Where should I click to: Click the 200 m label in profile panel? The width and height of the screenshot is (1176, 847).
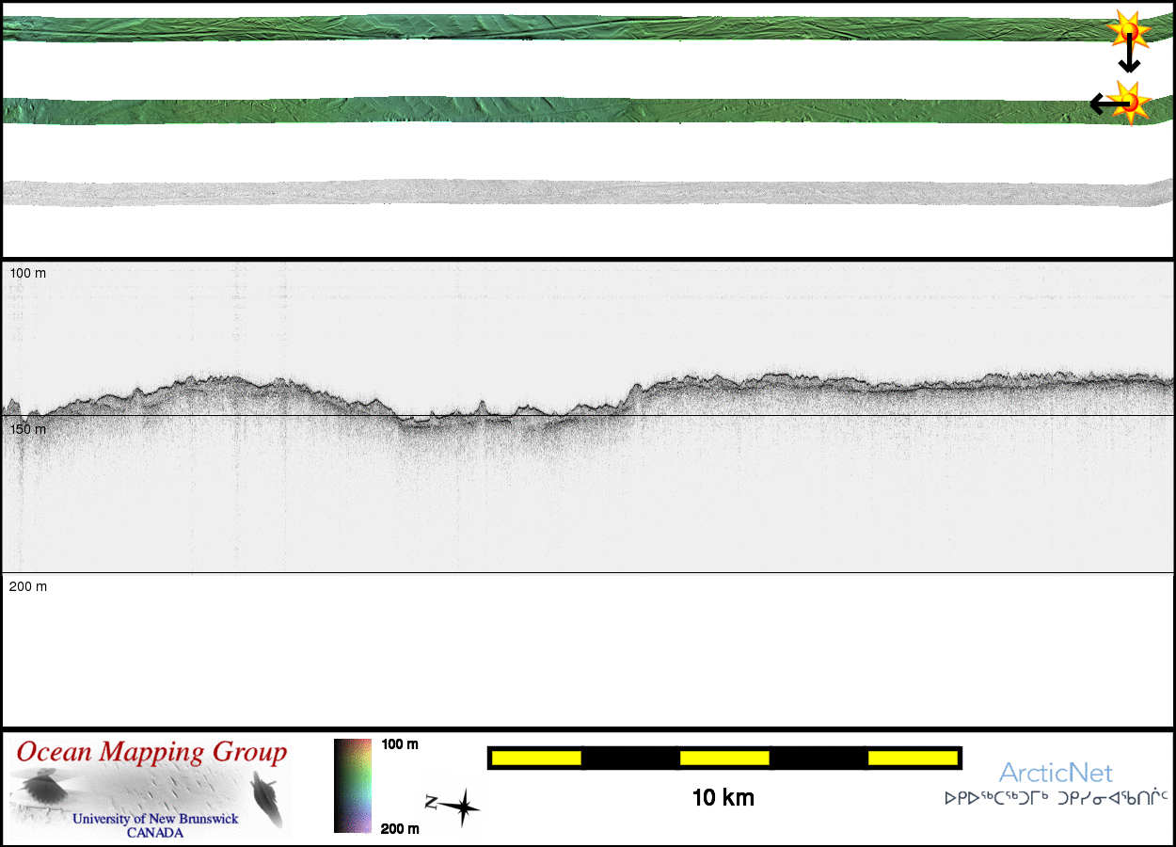[x=28, y=586]
